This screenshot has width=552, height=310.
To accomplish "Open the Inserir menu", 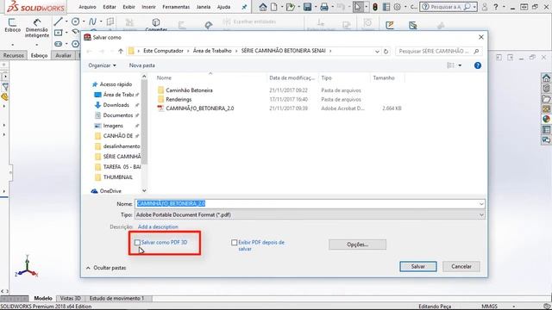I will pos(148,7).
